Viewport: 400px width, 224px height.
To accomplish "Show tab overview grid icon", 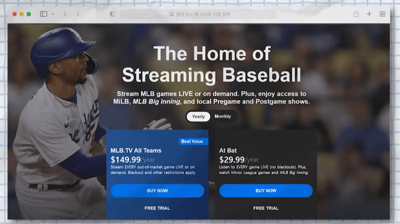I will (382, 14).
